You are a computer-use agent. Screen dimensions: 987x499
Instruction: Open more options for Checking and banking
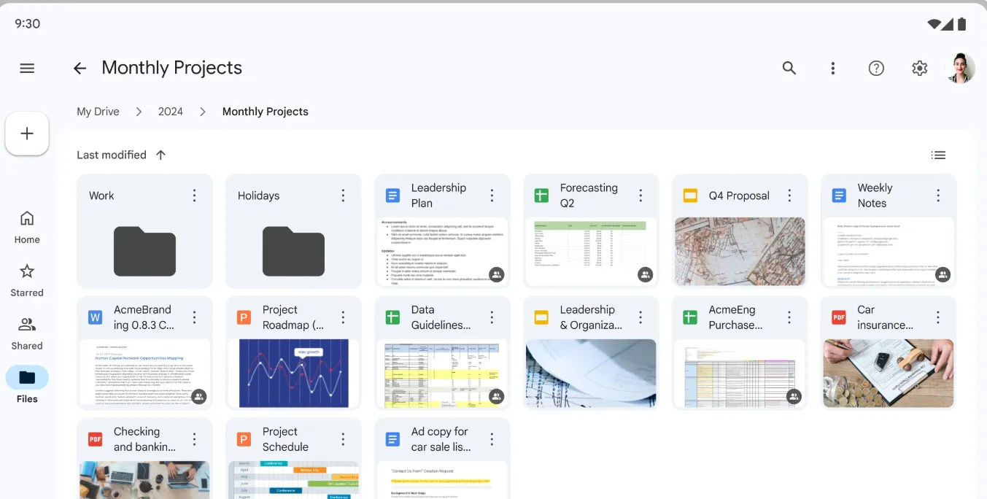pyautogui.click(x=194, y=439)
